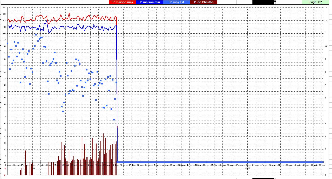Click the right axis value 3
This screenshot has width=332, height=179.
click(x=325, y=137)
